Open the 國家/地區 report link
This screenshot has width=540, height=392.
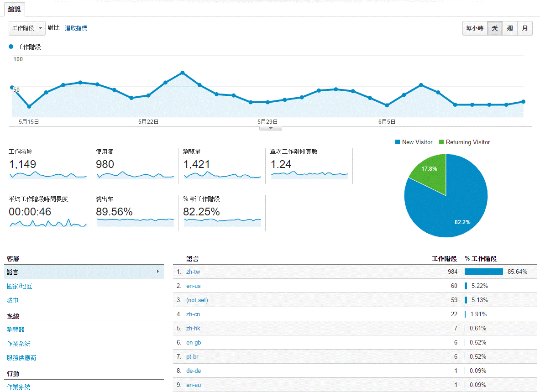pos(19,286)
